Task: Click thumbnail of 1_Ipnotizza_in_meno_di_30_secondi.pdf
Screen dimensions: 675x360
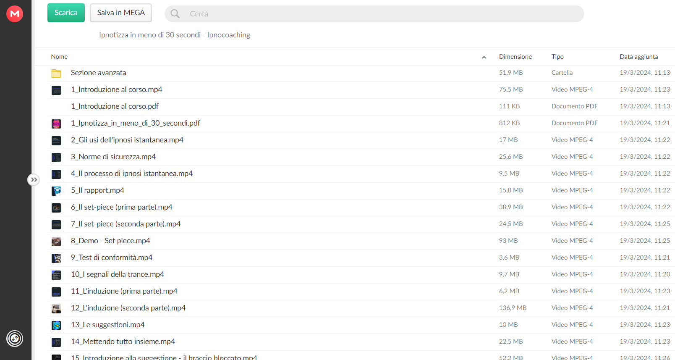Action: coord(56,124)
